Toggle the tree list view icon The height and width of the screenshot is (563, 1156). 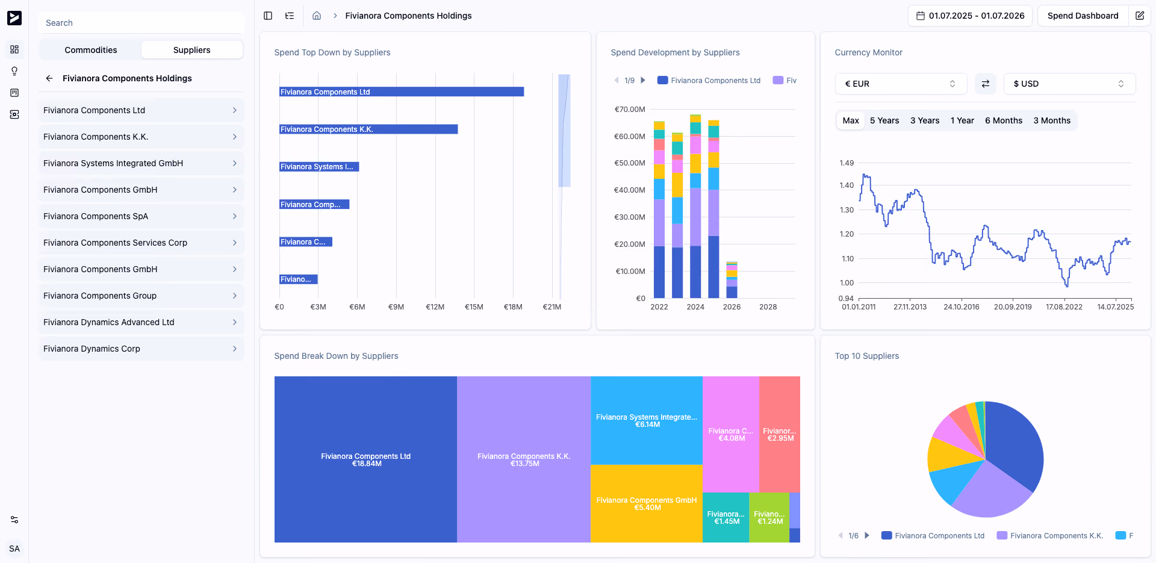pyautogui.click(x=290, y=16)
